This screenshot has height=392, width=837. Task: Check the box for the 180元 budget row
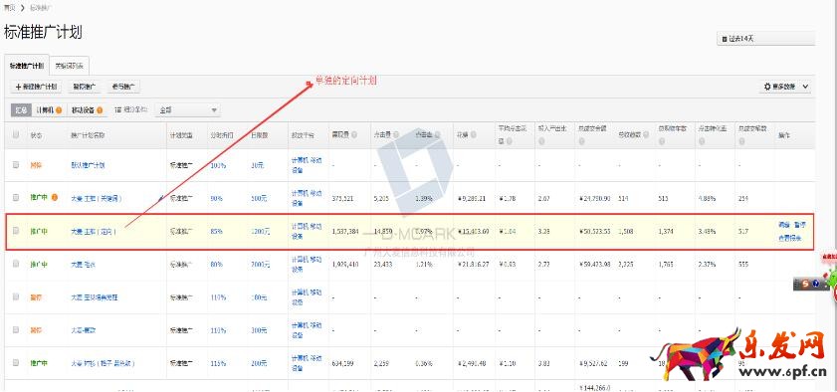[16, 296]
